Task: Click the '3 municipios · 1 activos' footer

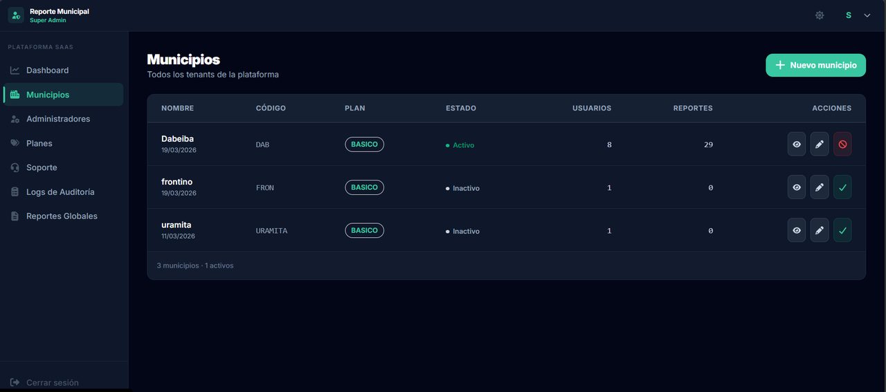Action: pyautogui.click(x=195, y=265)
